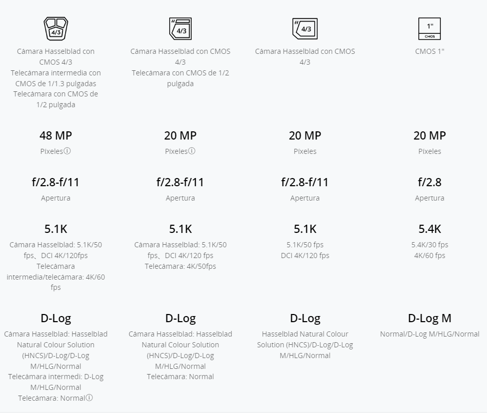Click the "4K/60 fps" line under 5.4K
Image resolution: width=487 pixels, height=413 pixels.
coord(429,255)
